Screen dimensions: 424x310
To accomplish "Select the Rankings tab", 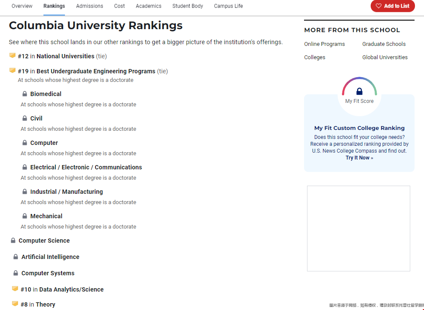I will pos(54,6).
